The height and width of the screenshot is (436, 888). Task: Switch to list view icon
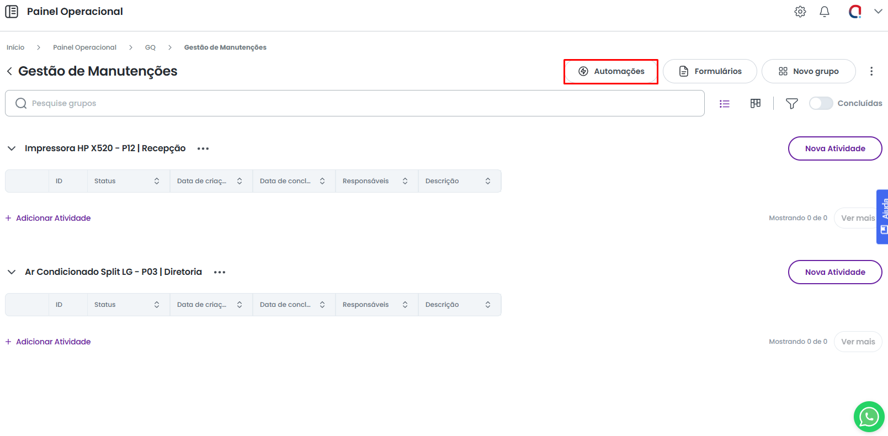724,104
